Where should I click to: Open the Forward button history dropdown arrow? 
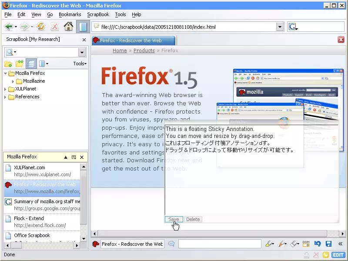click(x=32, y=27)
